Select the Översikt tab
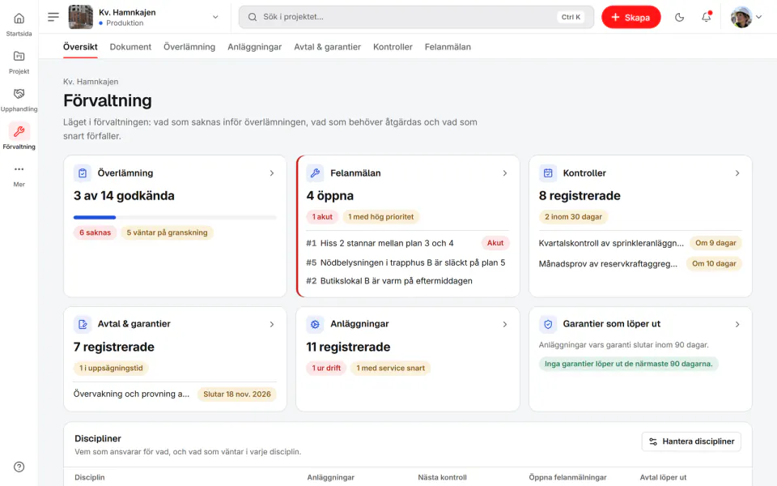Screen dimensions: 777x486 (80, 47)
